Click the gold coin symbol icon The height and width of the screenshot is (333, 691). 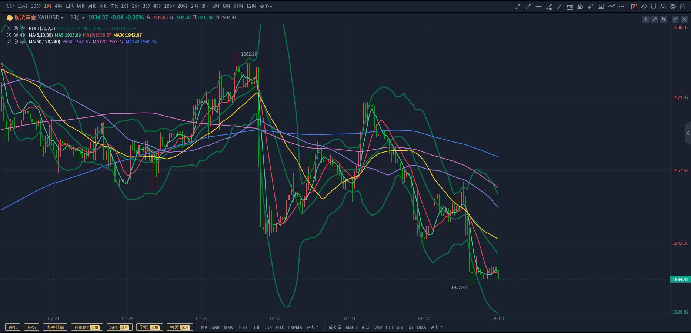[10, 17]
